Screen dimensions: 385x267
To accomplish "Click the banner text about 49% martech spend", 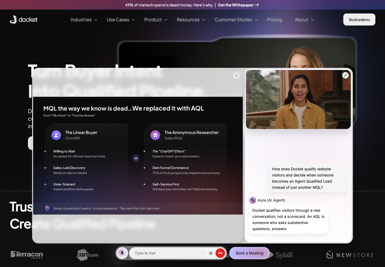I will click(x=169, y=5).
